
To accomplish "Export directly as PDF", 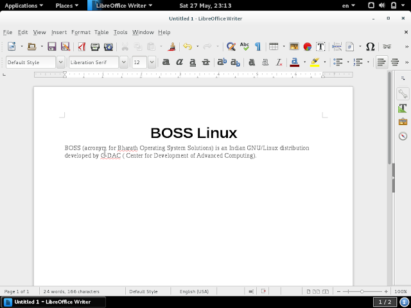I will 82,47.
